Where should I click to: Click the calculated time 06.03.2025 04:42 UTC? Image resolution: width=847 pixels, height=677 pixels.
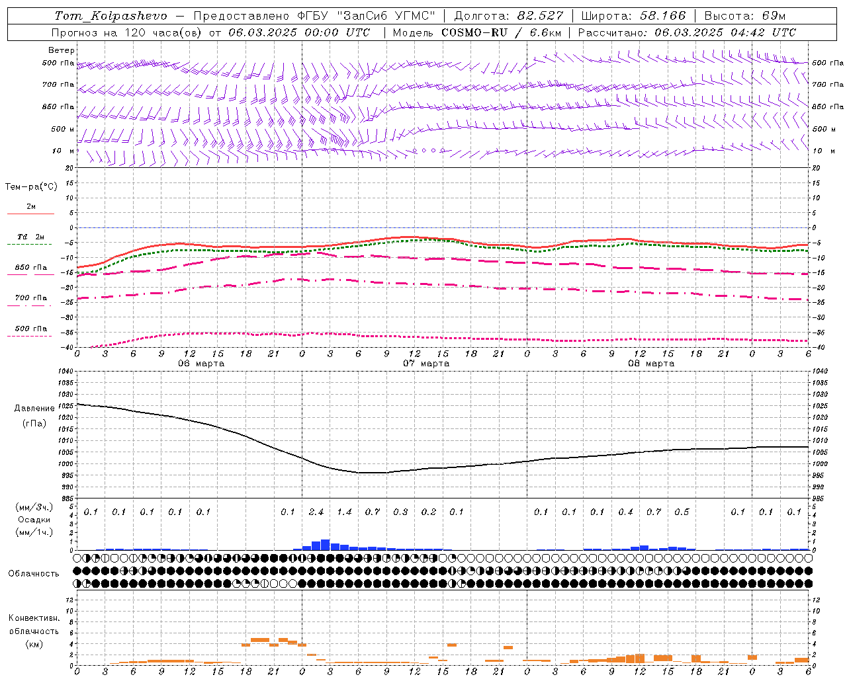coord(725,32)
